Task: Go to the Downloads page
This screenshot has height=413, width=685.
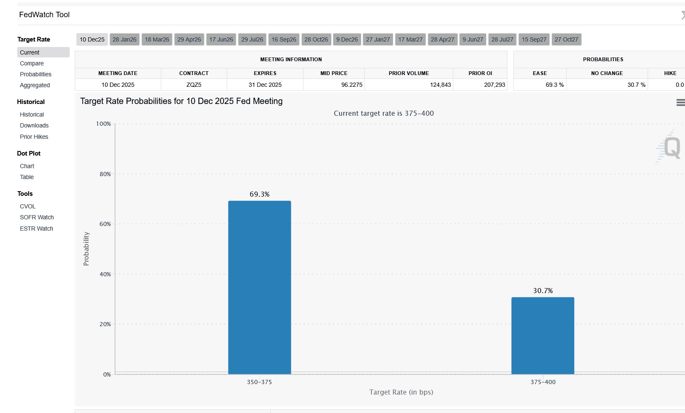Action: pyautogui.click(x=34, y=125)
